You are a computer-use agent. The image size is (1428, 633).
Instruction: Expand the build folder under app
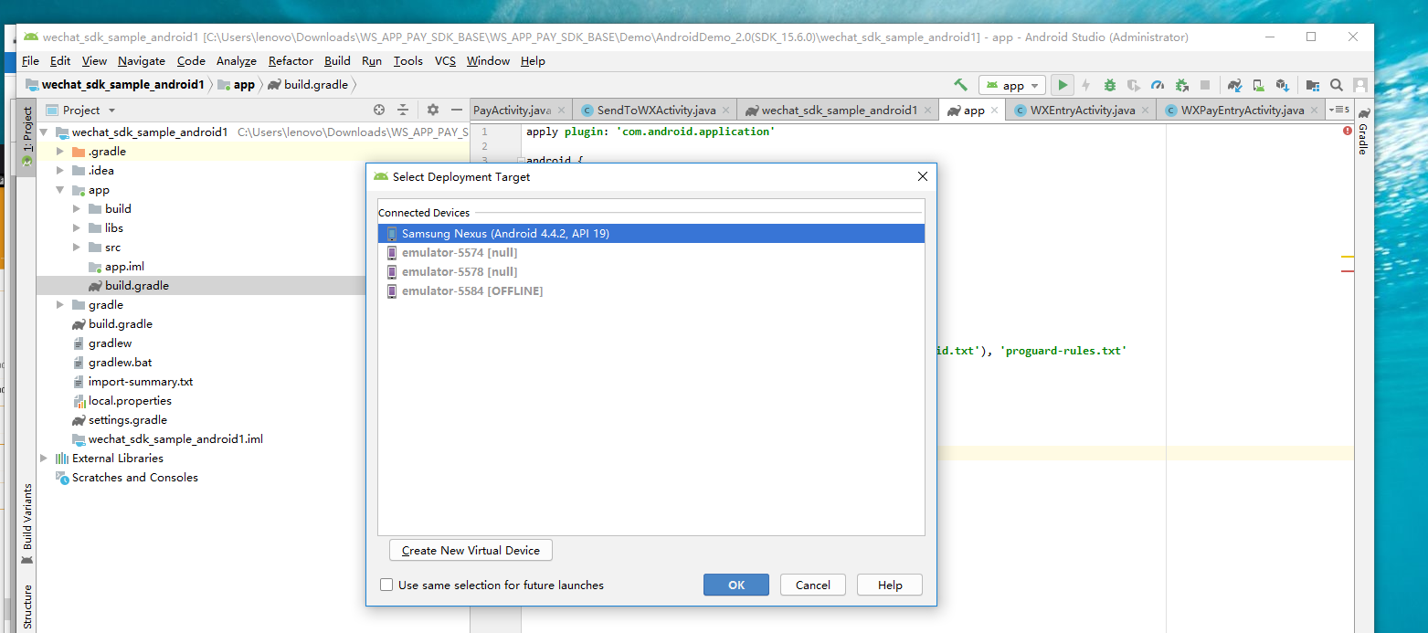[77, 208]
